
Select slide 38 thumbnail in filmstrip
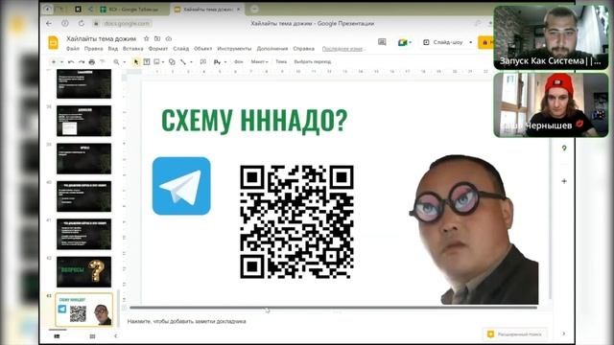click(83, 121)
